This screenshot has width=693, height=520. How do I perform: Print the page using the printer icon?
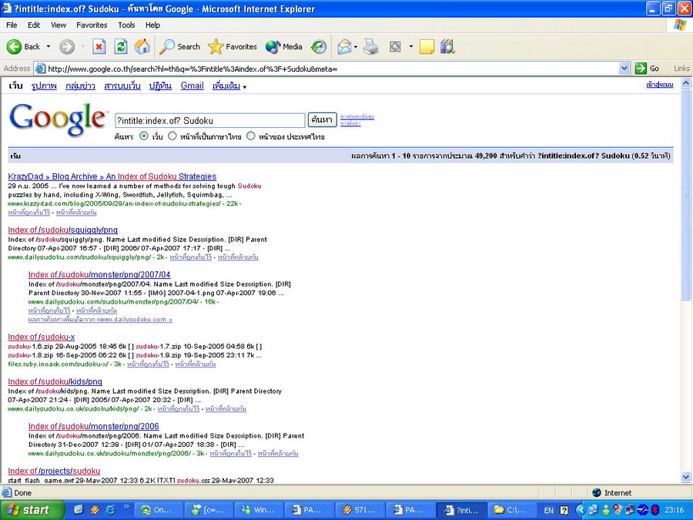pyautogui.click(x=371, y=46)
